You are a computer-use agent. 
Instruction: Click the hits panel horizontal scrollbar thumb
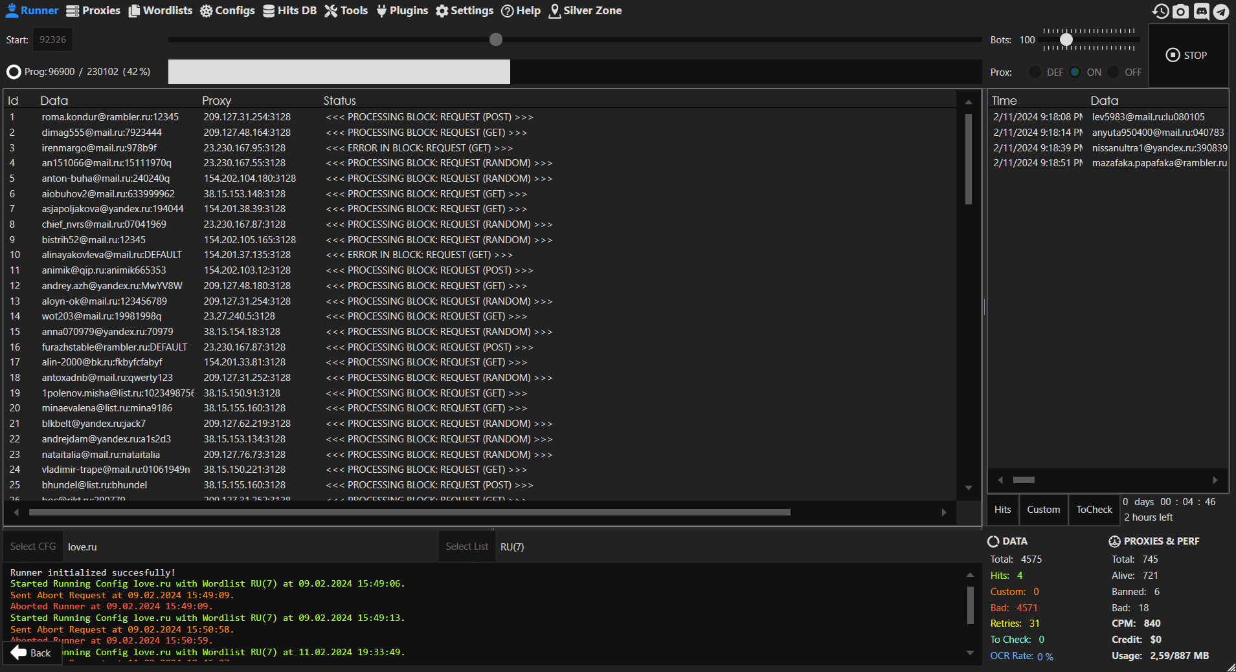tap(1024, 480)
